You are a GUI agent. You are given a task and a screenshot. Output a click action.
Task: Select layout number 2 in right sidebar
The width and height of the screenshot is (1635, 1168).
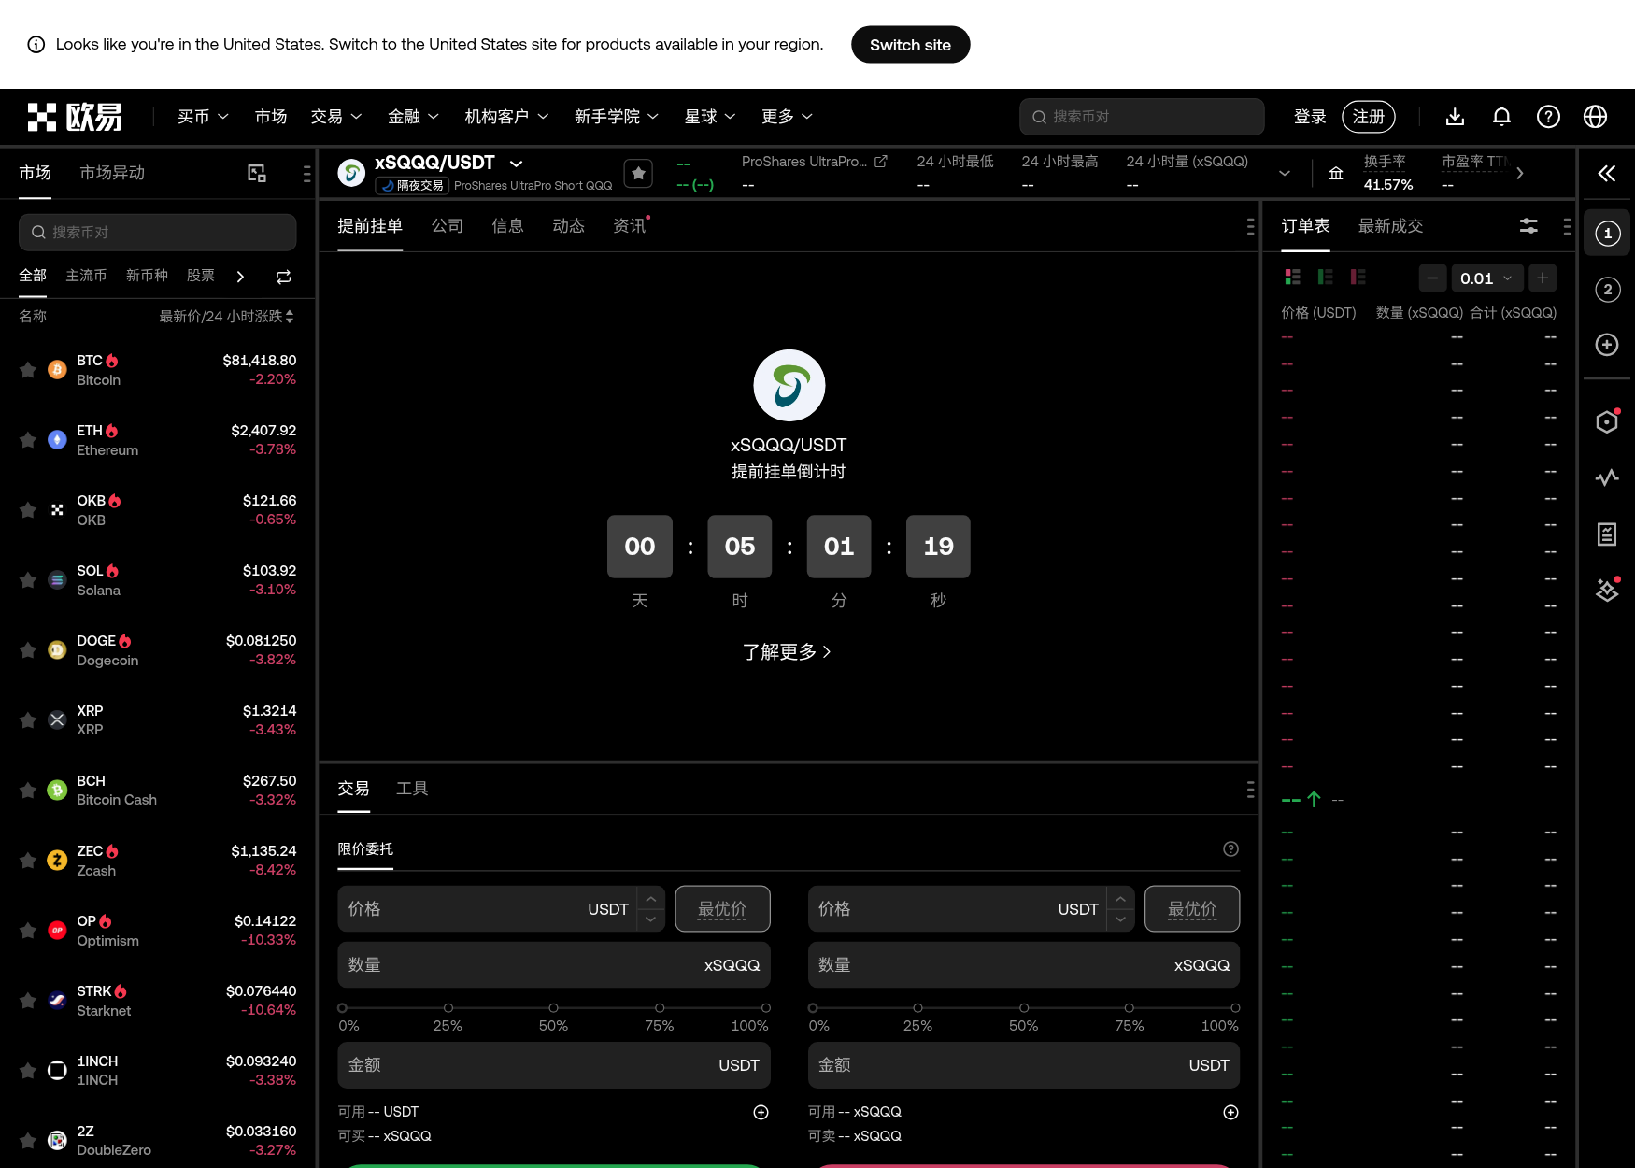[1607, 290]
